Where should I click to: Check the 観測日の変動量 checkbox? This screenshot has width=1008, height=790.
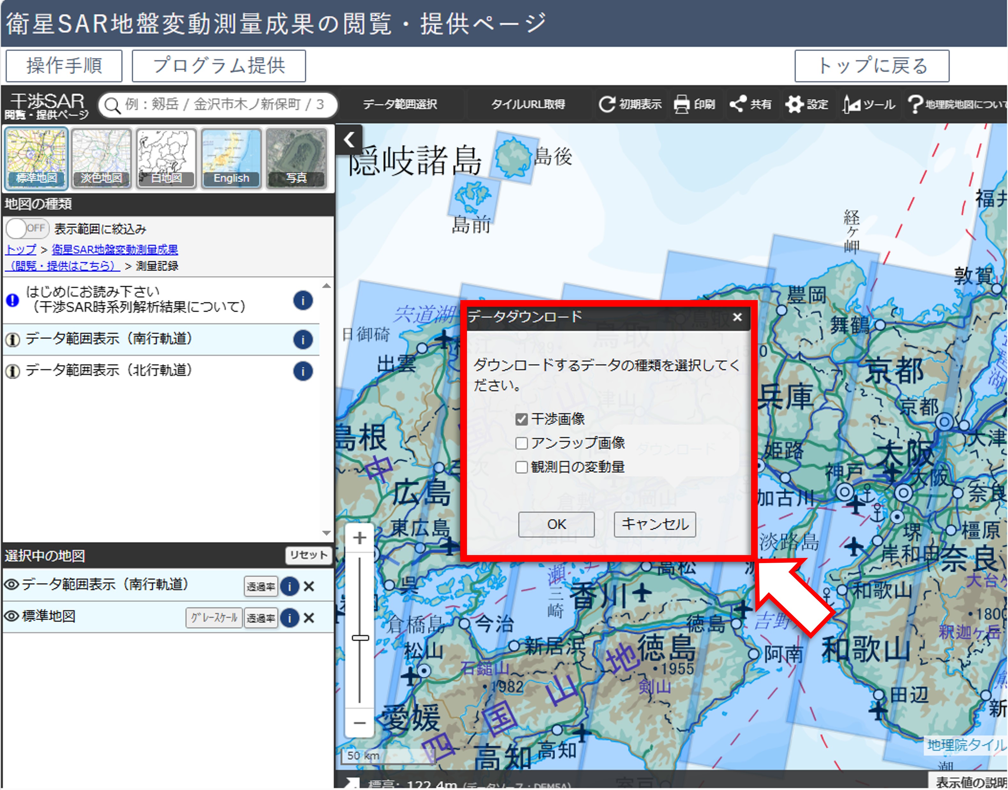click(521, 467)
